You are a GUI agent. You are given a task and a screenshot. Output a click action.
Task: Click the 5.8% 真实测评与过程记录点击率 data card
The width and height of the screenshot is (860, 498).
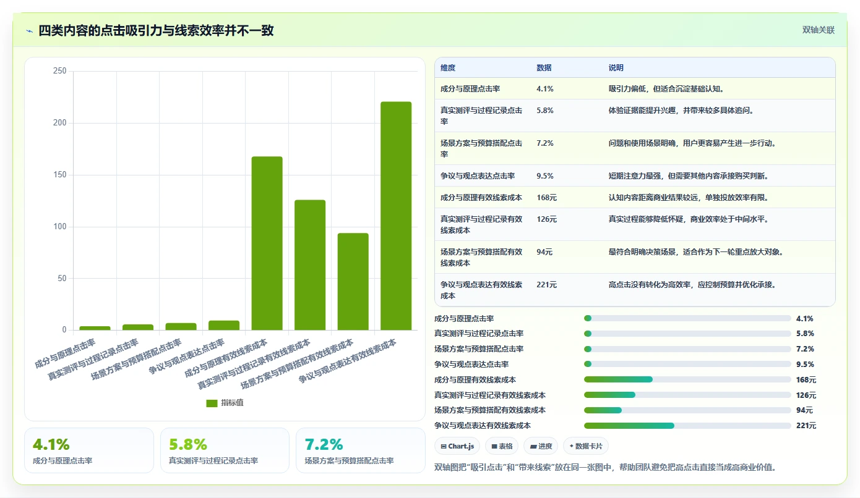click(225, 450)
